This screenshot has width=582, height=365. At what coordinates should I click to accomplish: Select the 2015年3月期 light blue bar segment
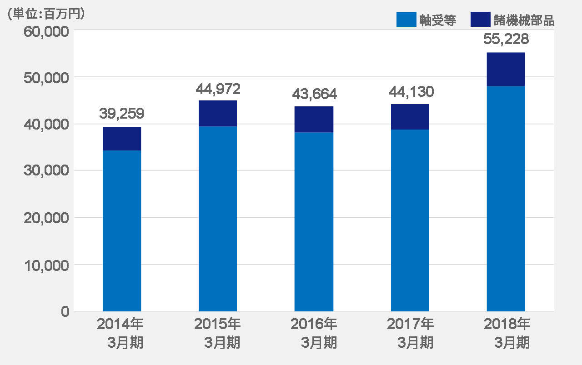coord(218,219)
